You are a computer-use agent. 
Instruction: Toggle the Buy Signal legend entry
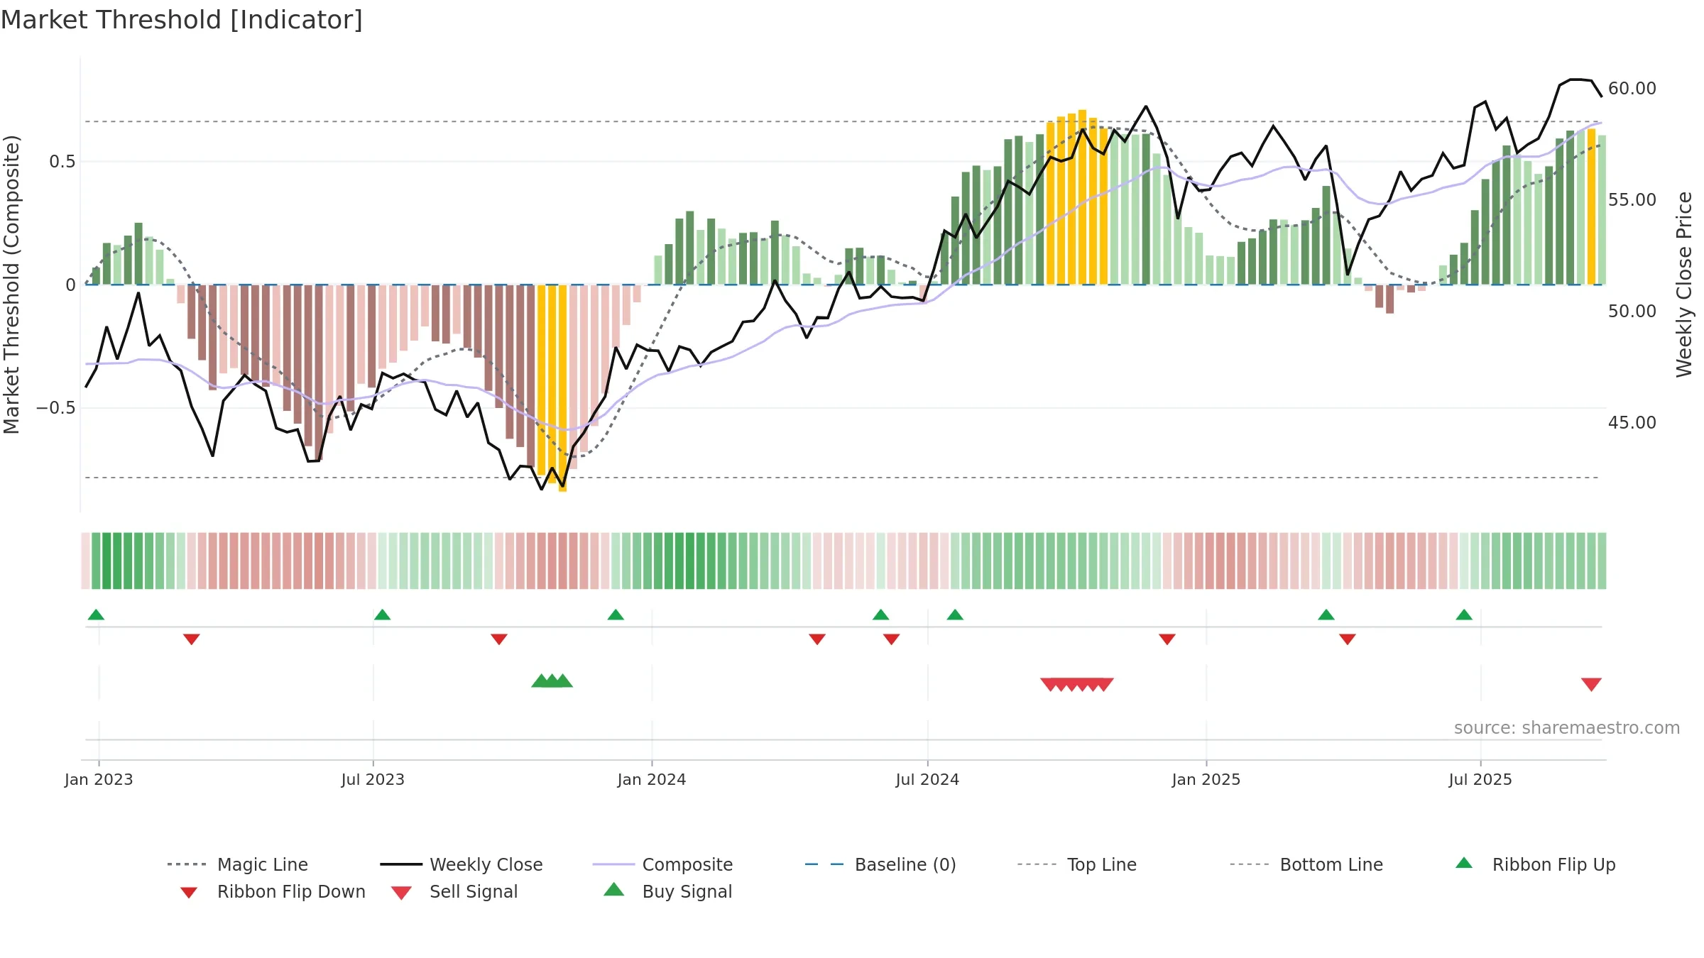[x=667, y=891]
